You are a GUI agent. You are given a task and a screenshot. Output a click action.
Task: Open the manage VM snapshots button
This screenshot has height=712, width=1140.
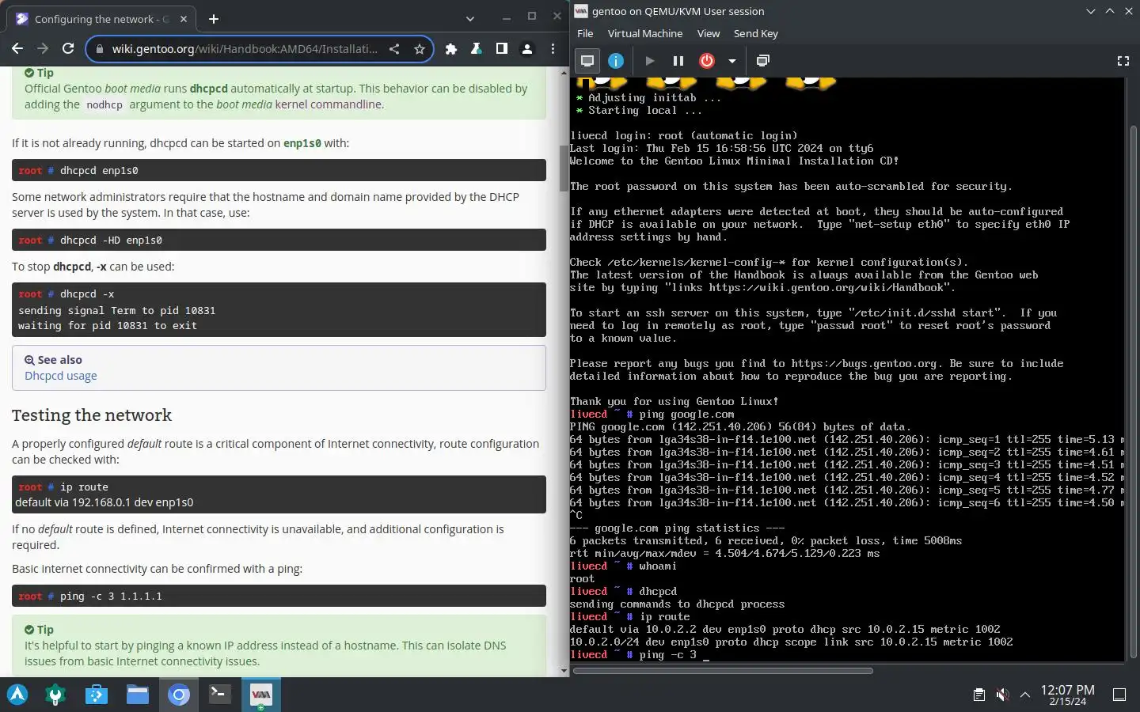tap(763, 61)
